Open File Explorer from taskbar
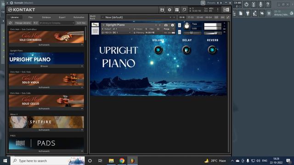Screen dimensions: 294x165 pyautogui.click(x=111, y=161)
